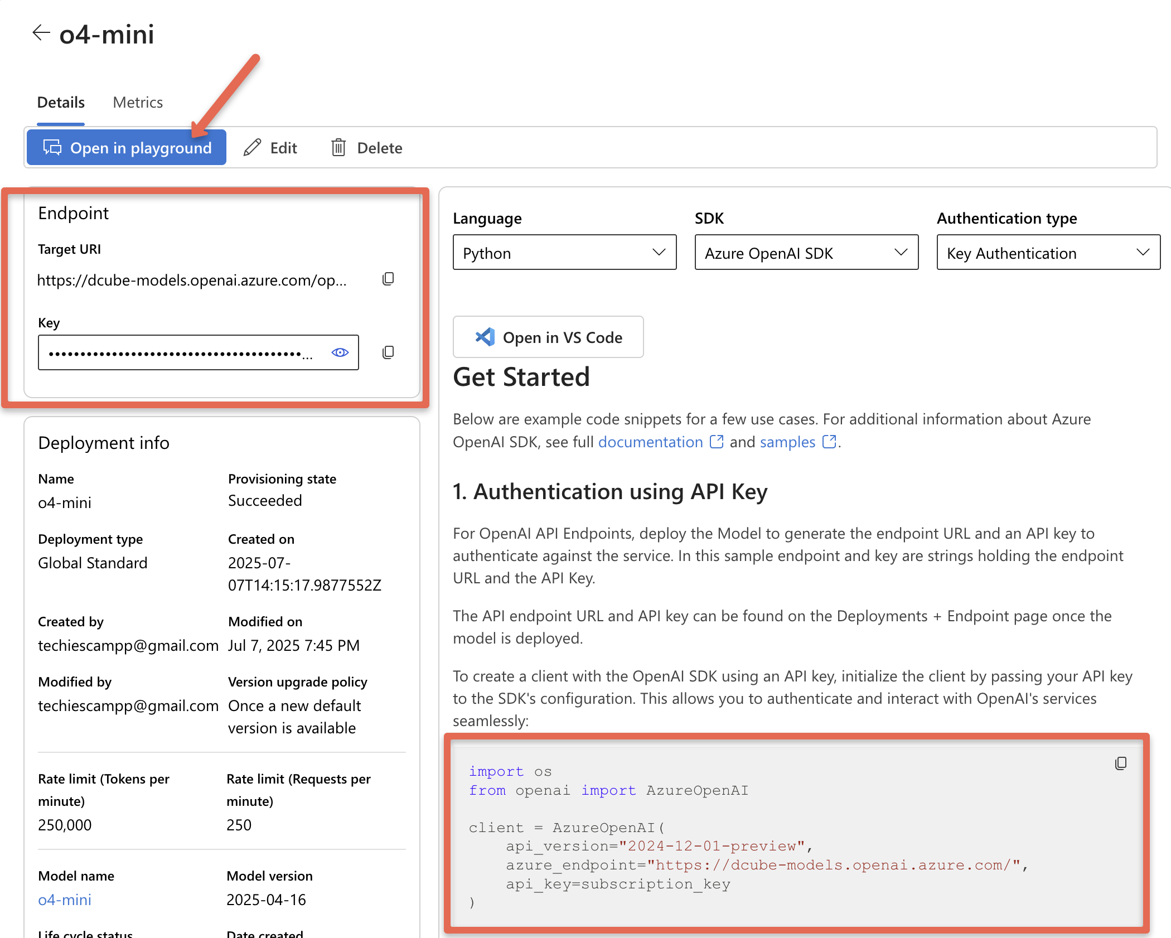Open the Authentication type dropdown

(x=1048, y=253)
